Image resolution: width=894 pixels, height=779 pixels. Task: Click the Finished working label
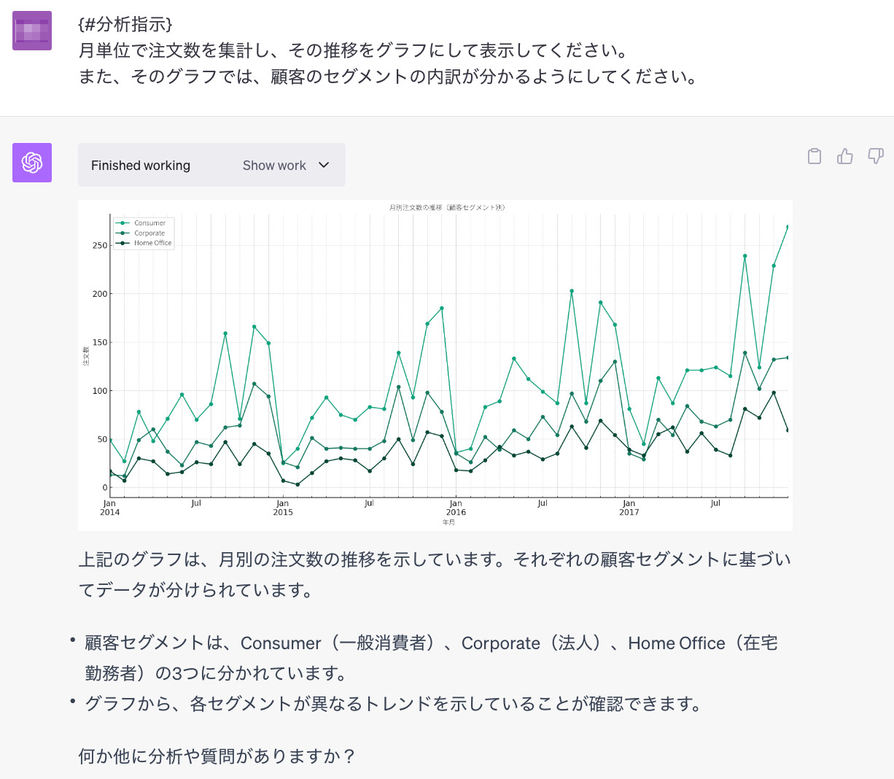(x=141, y=166)
